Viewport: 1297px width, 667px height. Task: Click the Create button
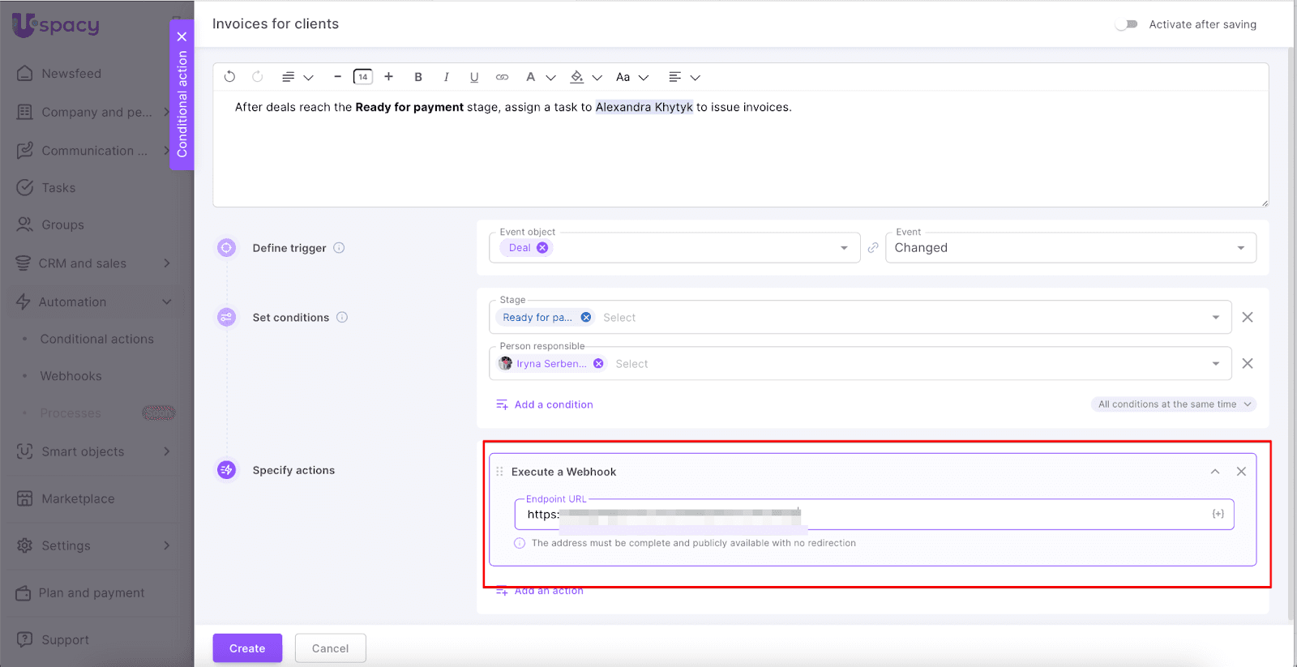[247, 648]
